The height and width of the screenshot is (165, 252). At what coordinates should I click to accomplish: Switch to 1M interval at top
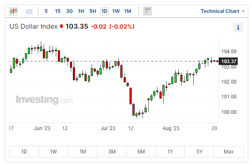(127, 11)
